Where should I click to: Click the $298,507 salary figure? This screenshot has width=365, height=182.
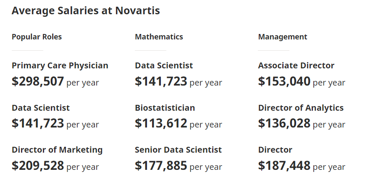click(x=38, y=81)
